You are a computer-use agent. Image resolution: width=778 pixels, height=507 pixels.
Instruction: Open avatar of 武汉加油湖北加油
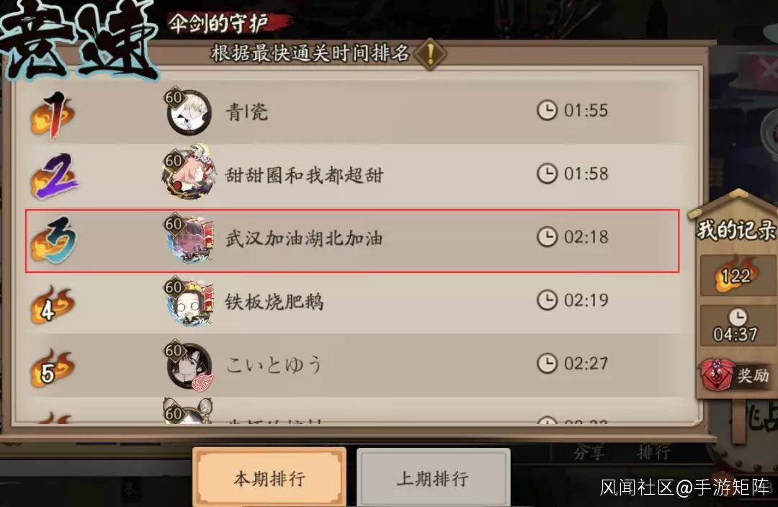pos(189,238)
